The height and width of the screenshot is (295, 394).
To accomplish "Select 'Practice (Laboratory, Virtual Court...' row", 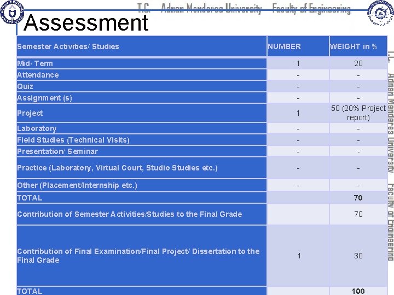I will click(142, 168).
